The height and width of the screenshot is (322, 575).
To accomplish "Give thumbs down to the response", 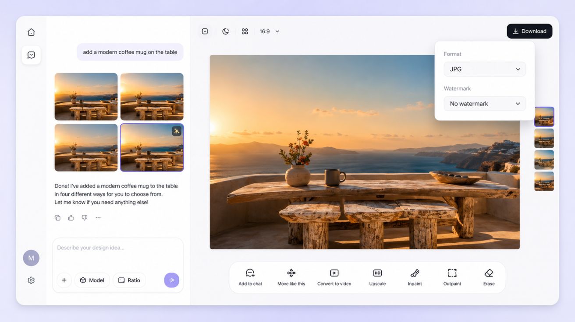I will [x=85, y=217].
